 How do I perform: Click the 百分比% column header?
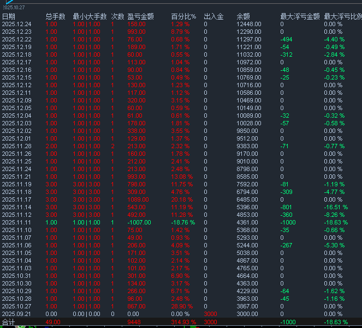183,17
